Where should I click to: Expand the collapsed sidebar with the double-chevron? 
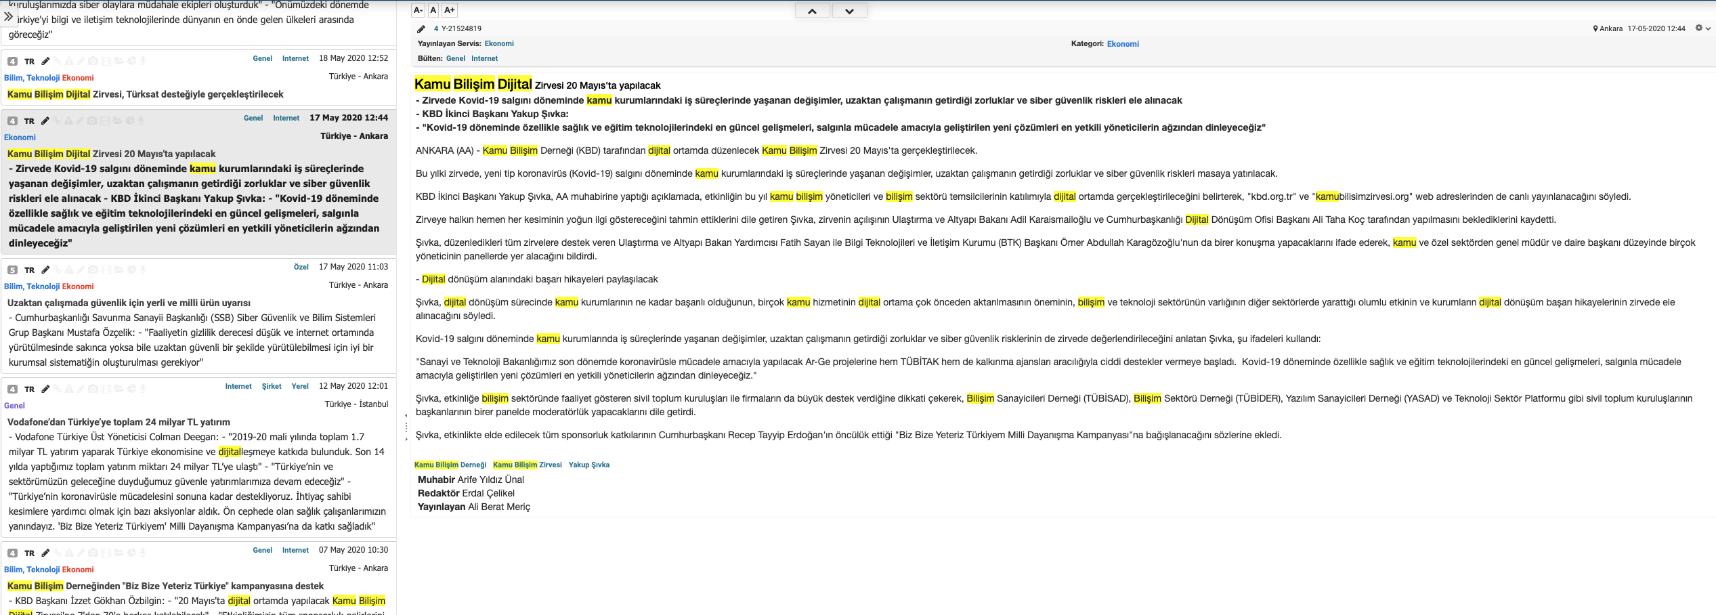tap(8, 17)
